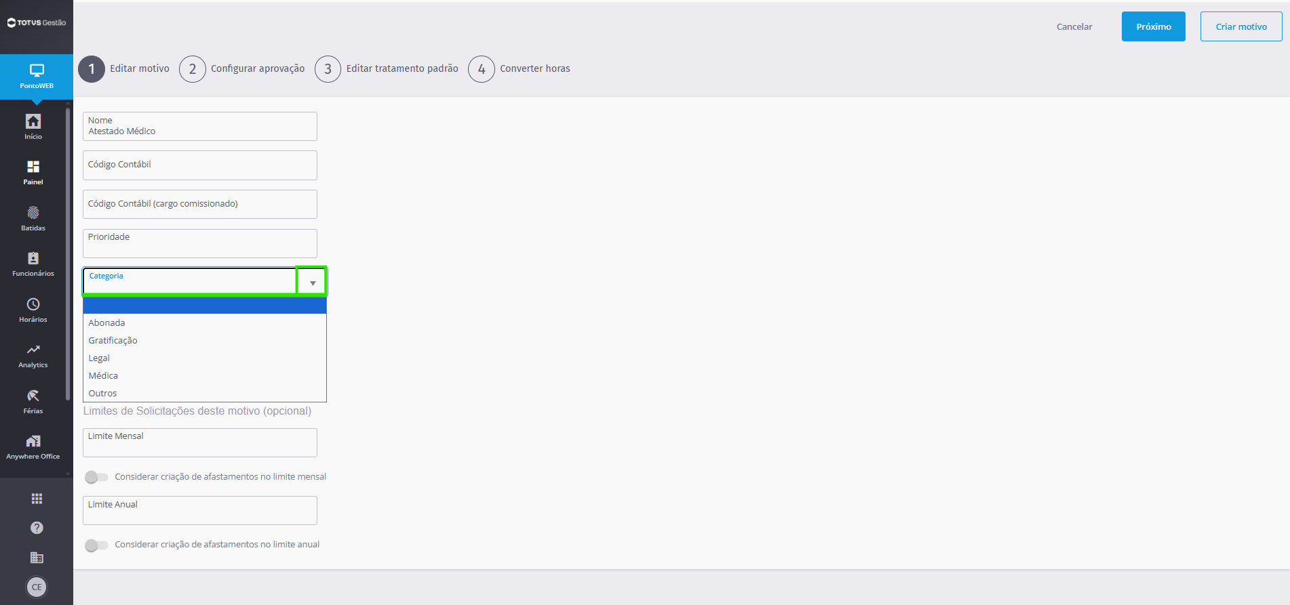Focus Código Contábil (cargo comissionado) field

[x=200, y=204]
